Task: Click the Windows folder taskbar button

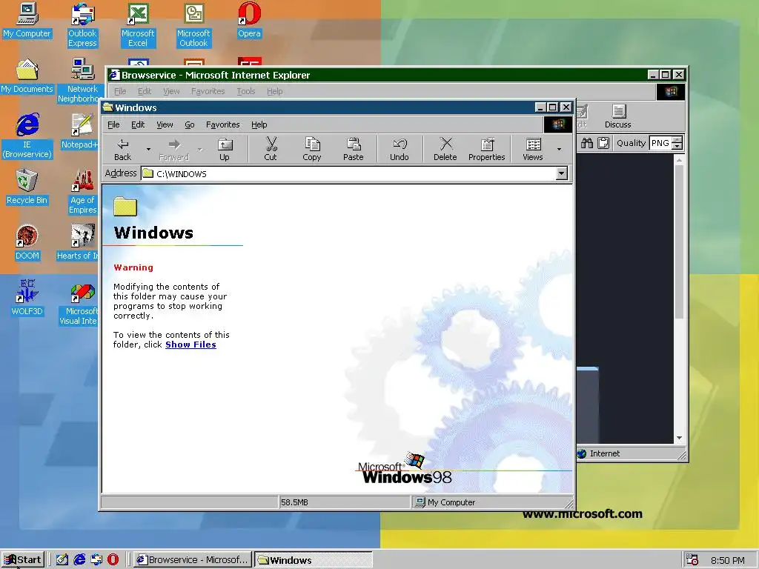Action: (314, 559)
